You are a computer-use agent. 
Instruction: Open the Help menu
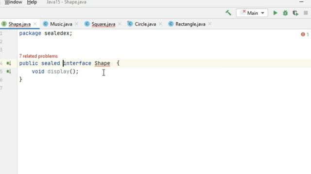pyautogui.click(x=32, y=2)
